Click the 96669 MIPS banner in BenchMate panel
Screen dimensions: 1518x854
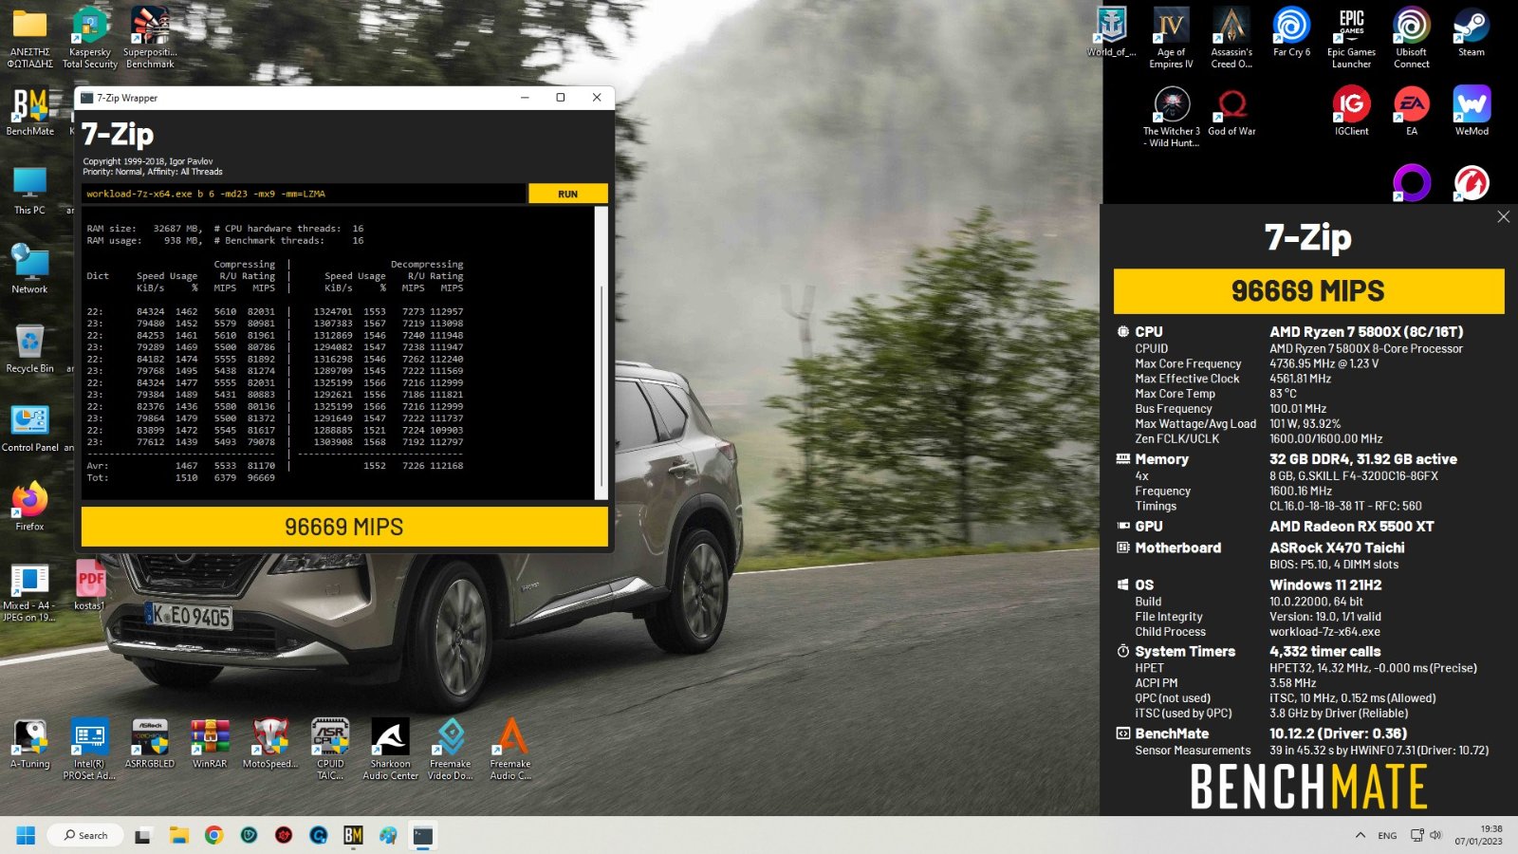(1308, 290)
